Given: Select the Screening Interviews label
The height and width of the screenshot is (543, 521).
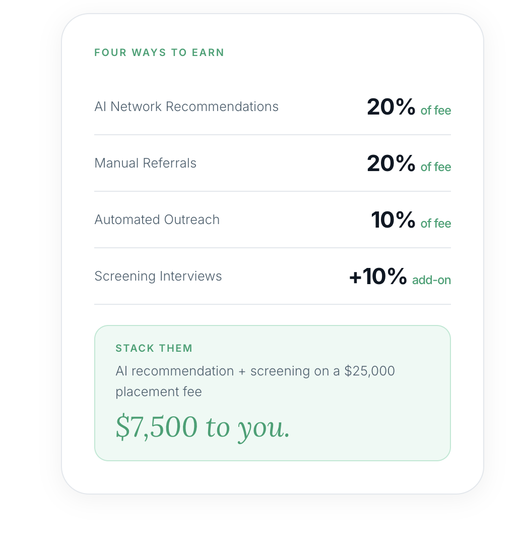Looking at the screenshot, I should pyautogui.click(x=158, y=277).
